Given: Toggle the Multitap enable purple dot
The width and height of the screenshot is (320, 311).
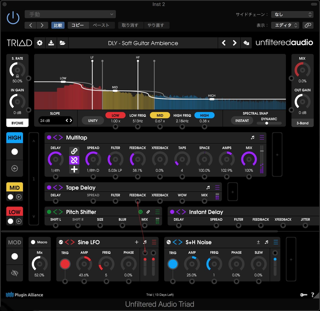Looking at the screenshot, I should pos(49,137).
